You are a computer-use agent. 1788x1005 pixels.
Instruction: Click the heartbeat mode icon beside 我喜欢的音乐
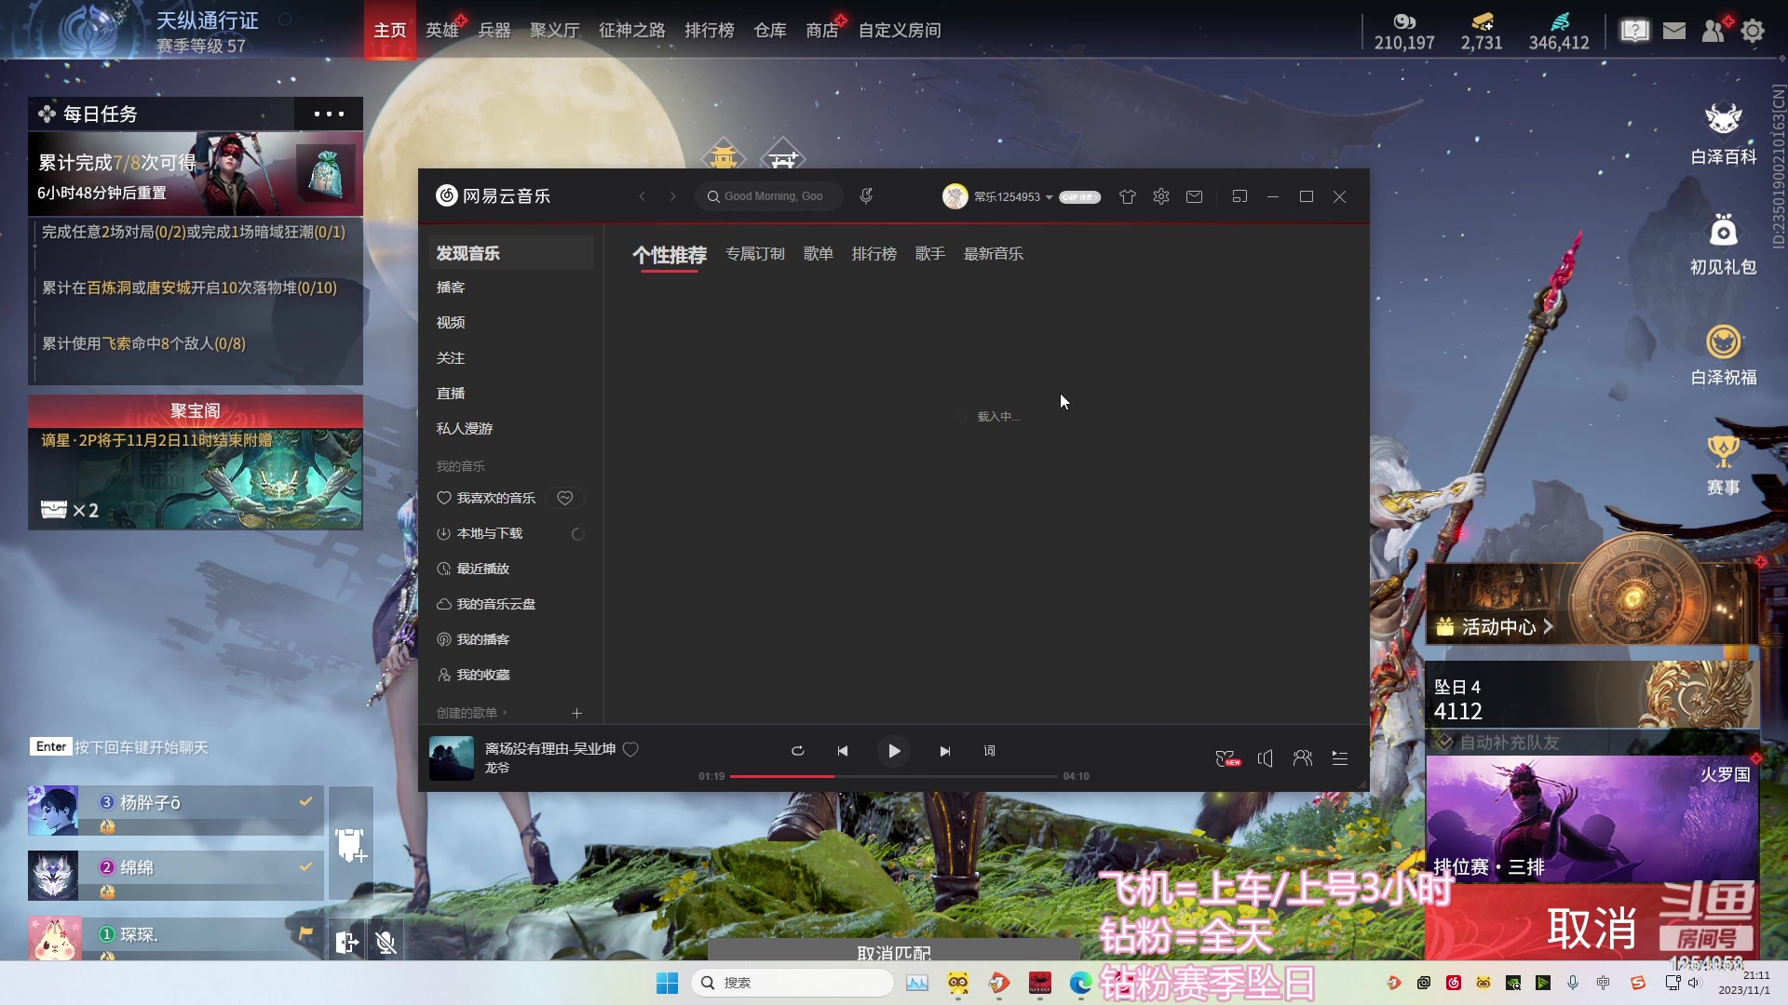point(565,498)
